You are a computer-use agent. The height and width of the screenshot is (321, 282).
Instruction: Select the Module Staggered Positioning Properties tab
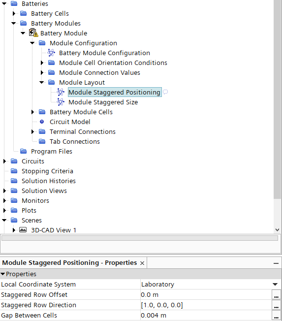[x=69, y=262]
